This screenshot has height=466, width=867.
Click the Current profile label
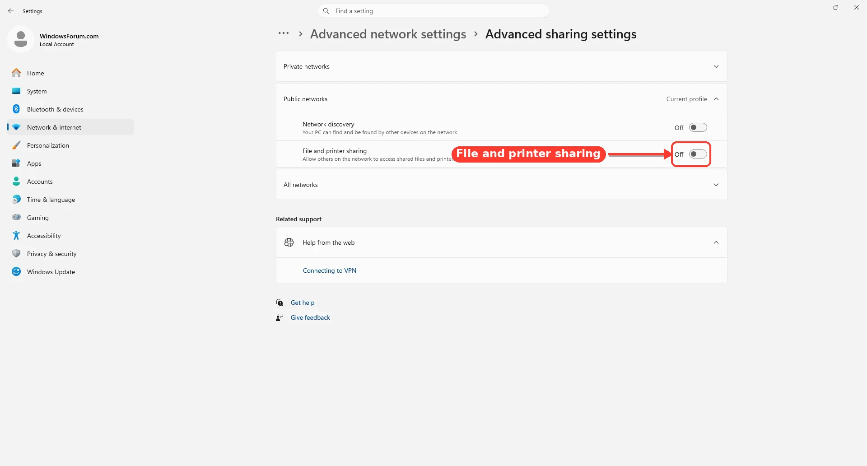(686, 99)
